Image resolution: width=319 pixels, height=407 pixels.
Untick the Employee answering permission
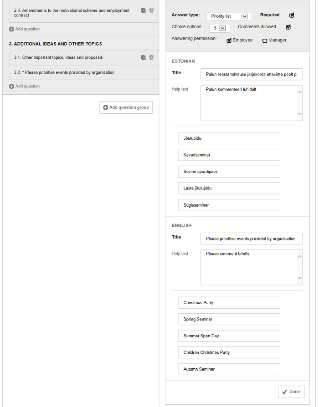pos(229,40)
